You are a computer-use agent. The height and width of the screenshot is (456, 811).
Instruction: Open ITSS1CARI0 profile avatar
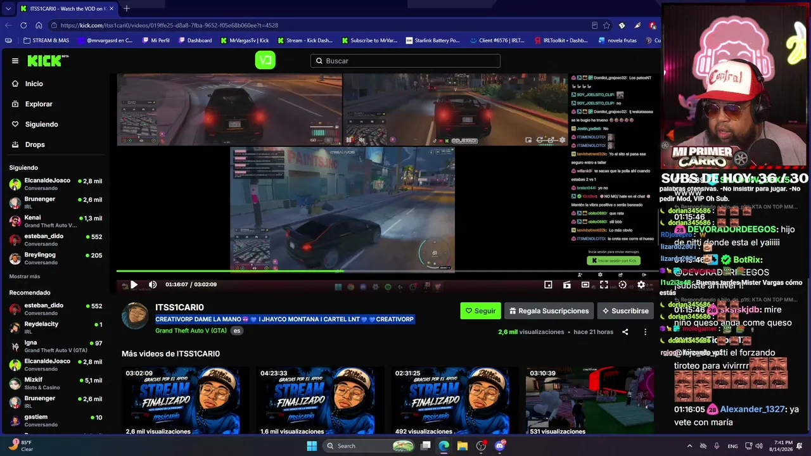click(135, 315)
